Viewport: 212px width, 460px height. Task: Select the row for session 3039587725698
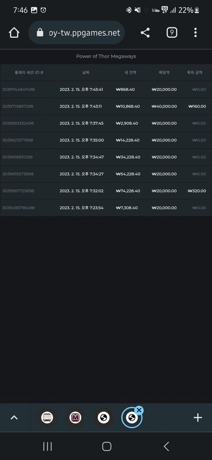106,191
